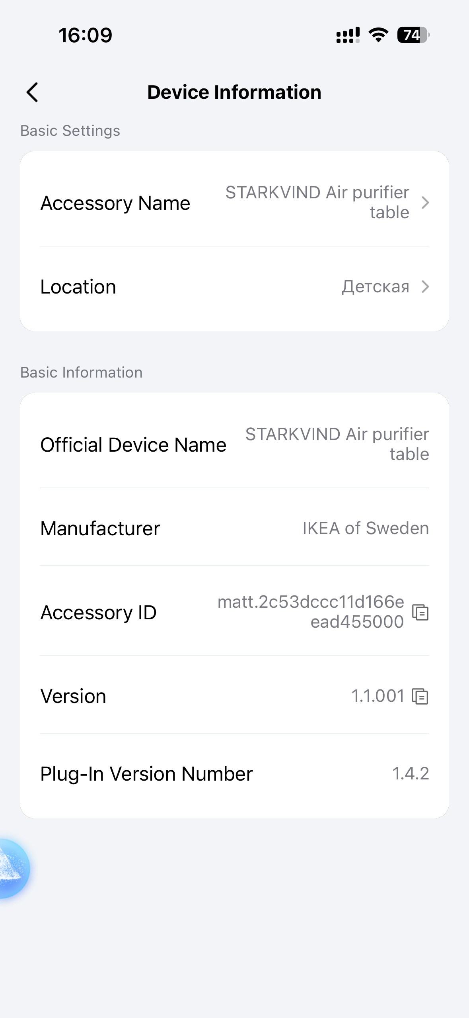Tap the Wi-Fi status icon

(378, 35)
